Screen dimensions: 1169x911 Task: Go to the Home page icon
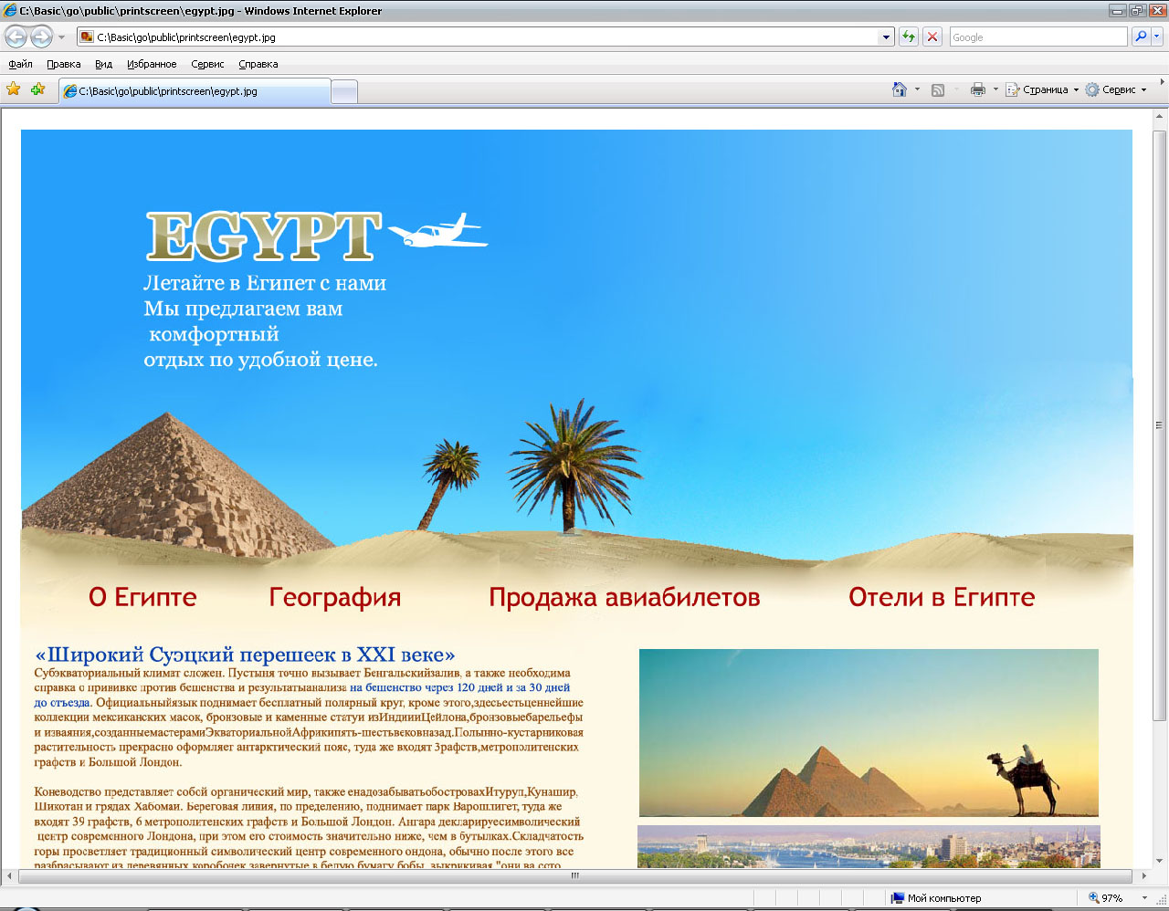[x=900, y=89]
